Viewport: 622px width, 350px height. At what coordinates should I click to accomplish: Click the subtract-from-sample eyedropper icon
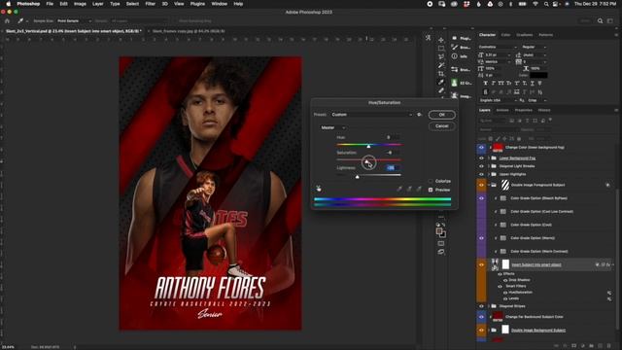pos(419,190)
